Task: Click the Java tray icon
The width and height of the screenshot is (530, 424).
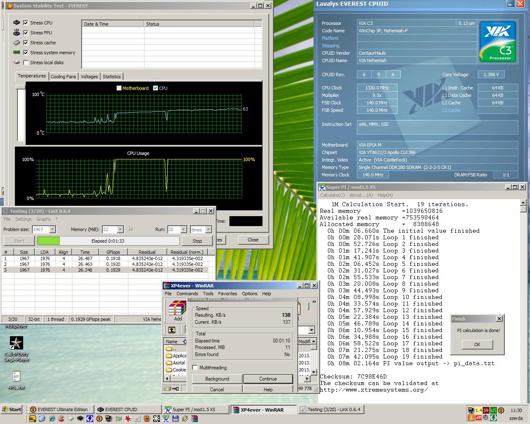Action: click(471, 418)
